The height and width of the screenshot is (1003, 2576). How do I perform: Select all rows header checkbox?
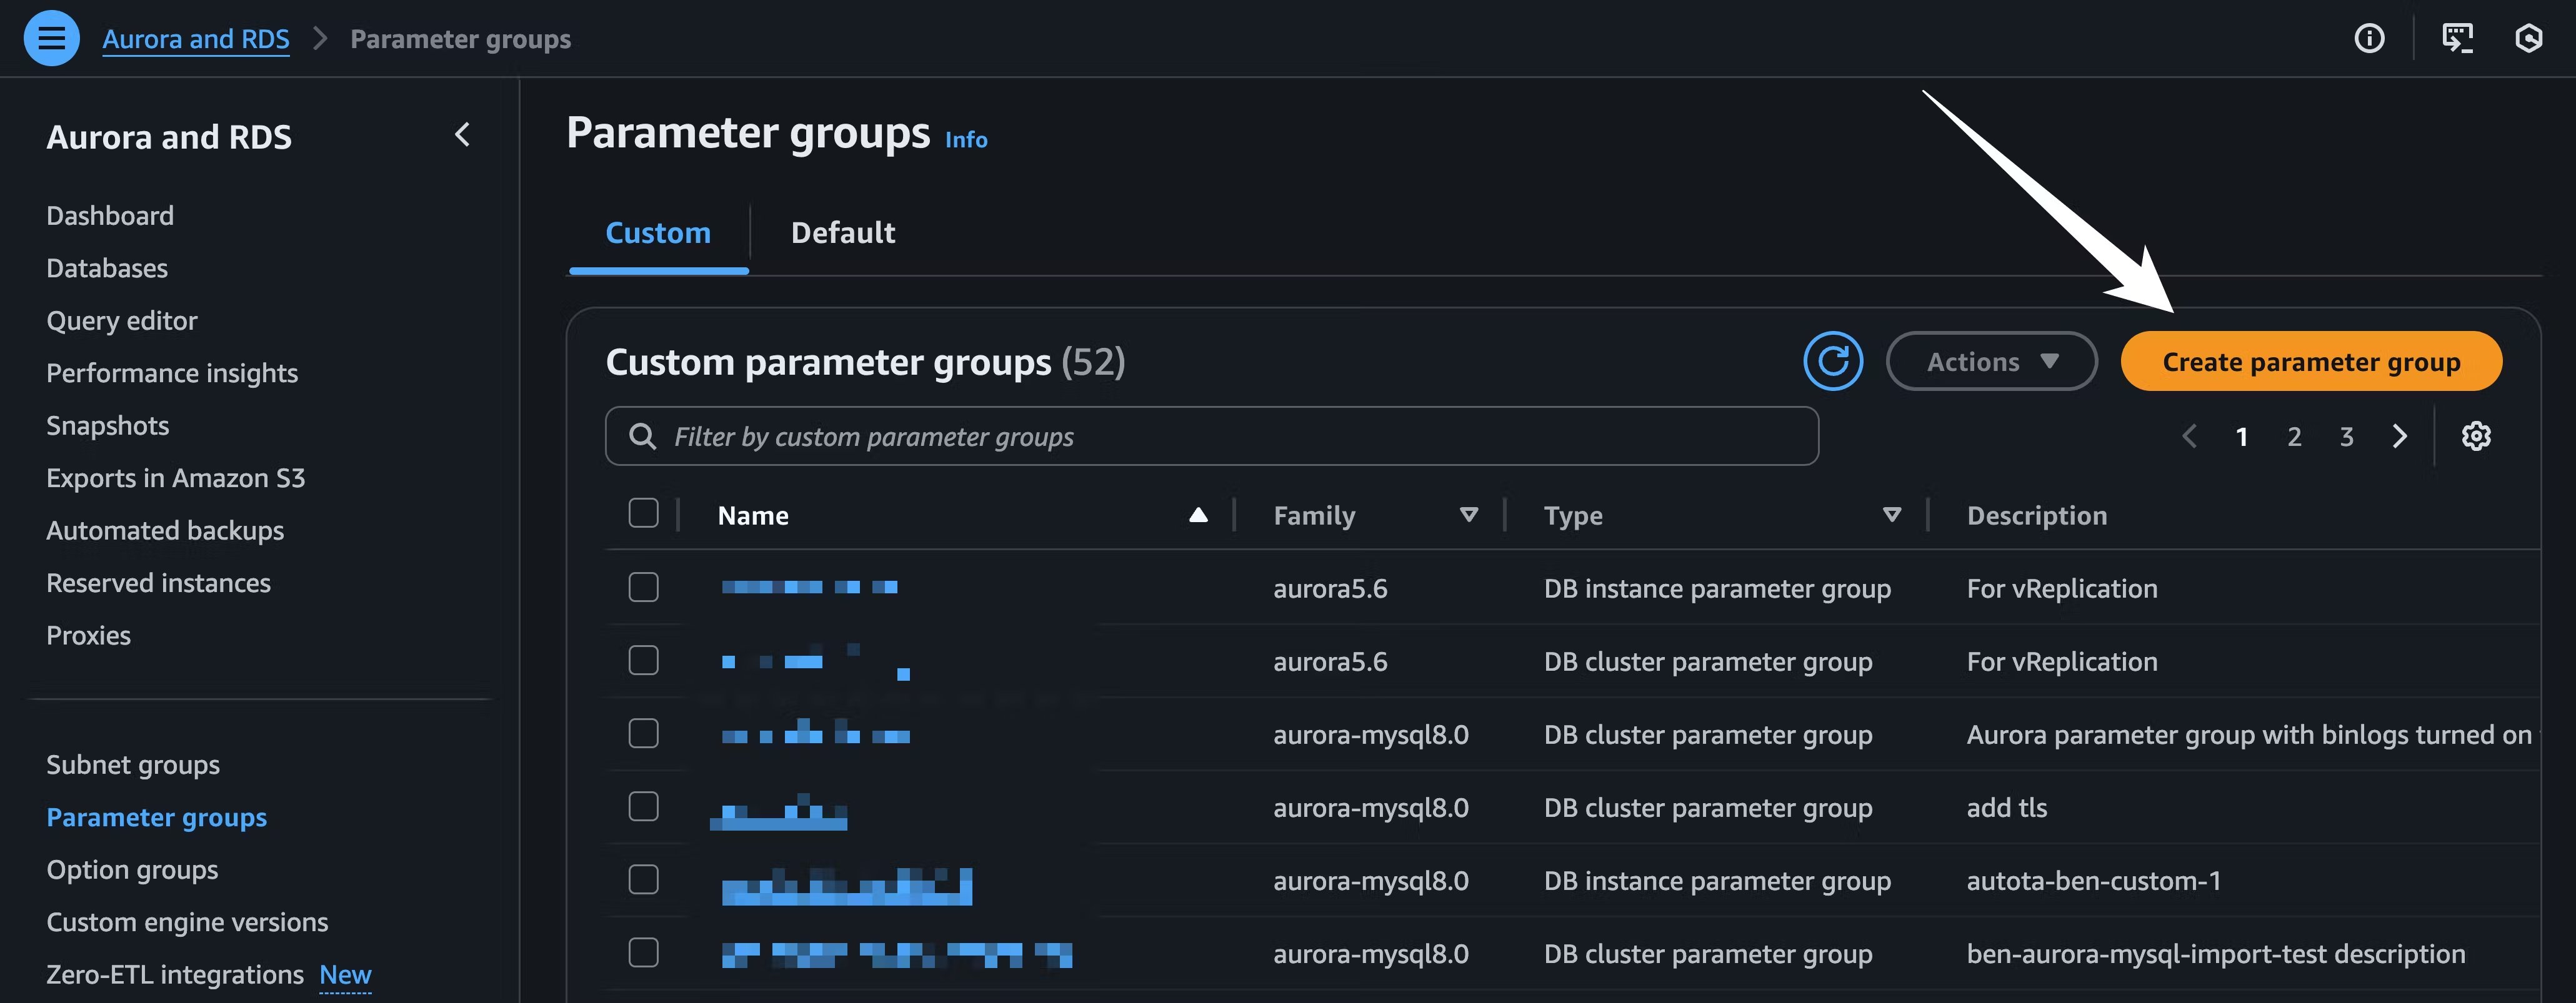643,513
